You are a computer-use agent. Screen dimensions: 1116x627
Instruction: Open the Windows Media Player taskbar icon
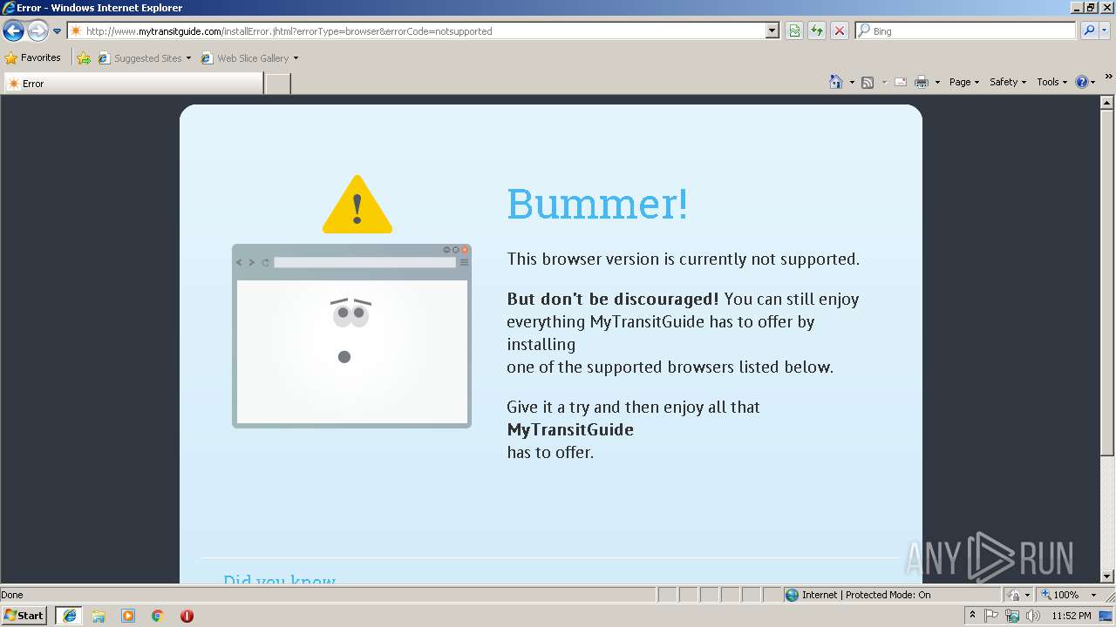(128, 616)
